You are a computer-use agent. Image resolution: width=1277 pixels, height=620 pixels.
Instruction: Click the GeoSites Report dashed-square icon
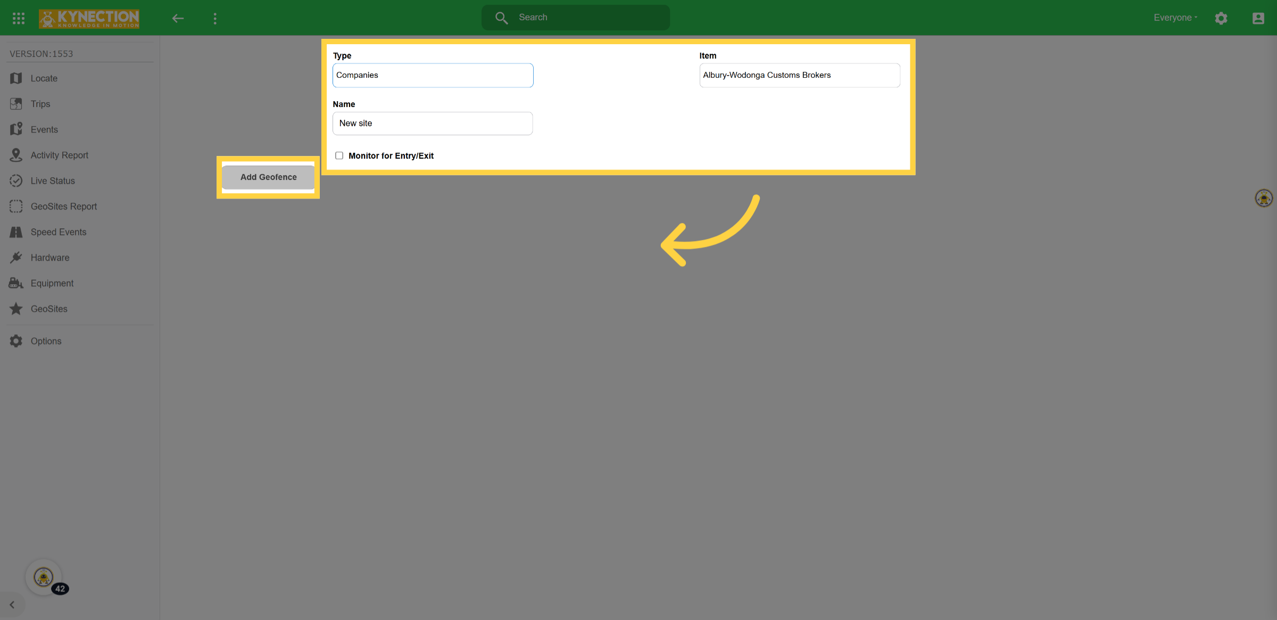[16, 206]
